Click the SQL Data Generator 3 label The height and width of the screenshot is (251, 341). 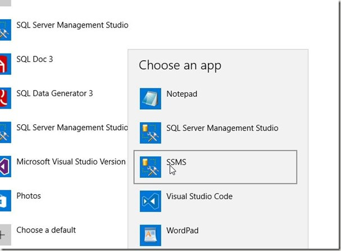pyautogui.click(x=54, y=93)
